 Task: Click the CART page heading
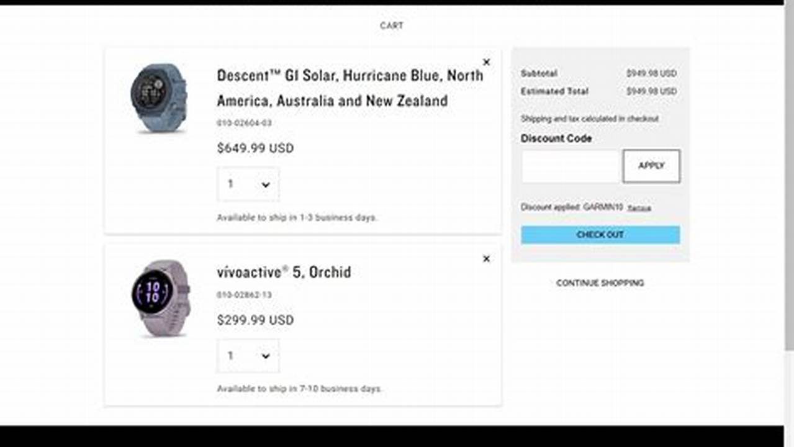[x=390, y=25]
